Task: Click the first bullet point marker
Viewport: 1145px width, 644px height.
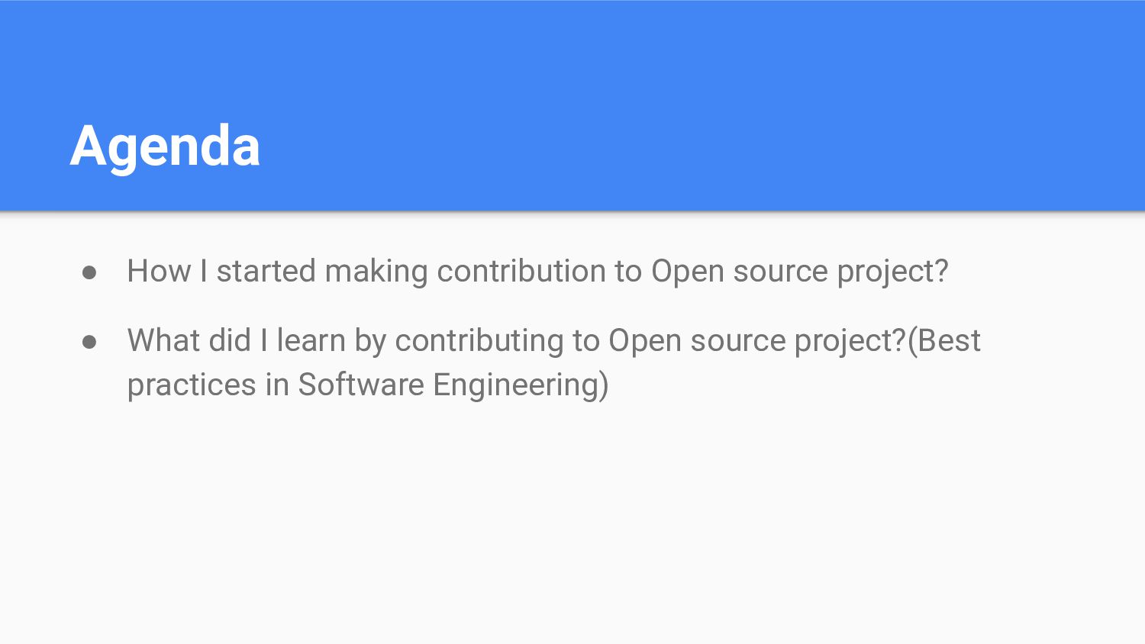Action: [89, 272]
